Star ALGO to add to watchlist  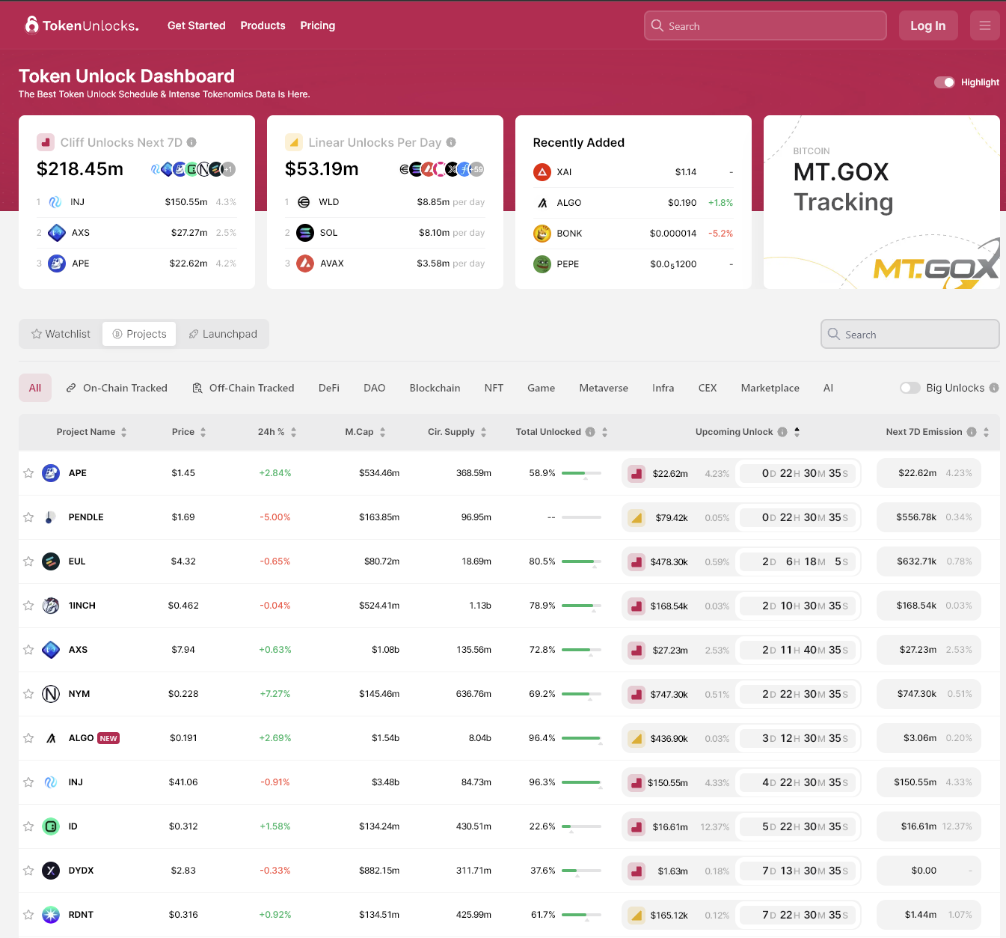[28, 738]
